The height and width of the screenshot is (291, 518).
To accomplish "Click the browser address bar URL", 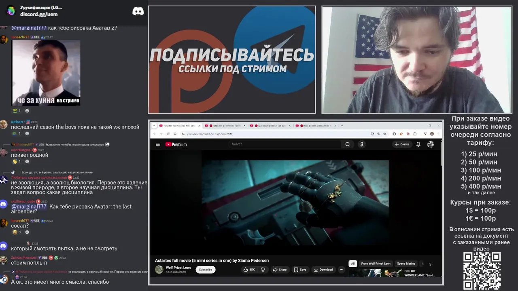I will tap(210, 134).
